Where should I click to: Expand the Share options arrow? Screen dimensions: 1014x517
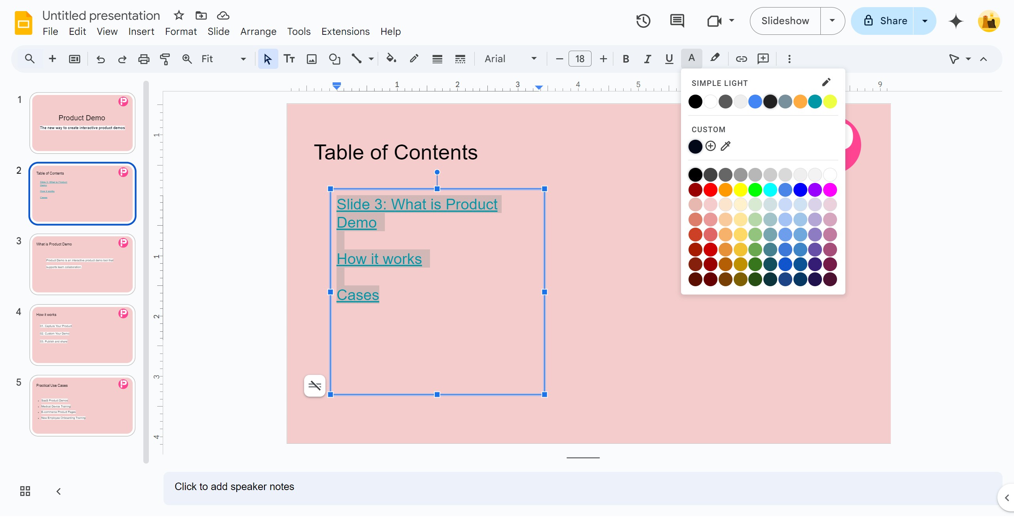pos(925,21)
